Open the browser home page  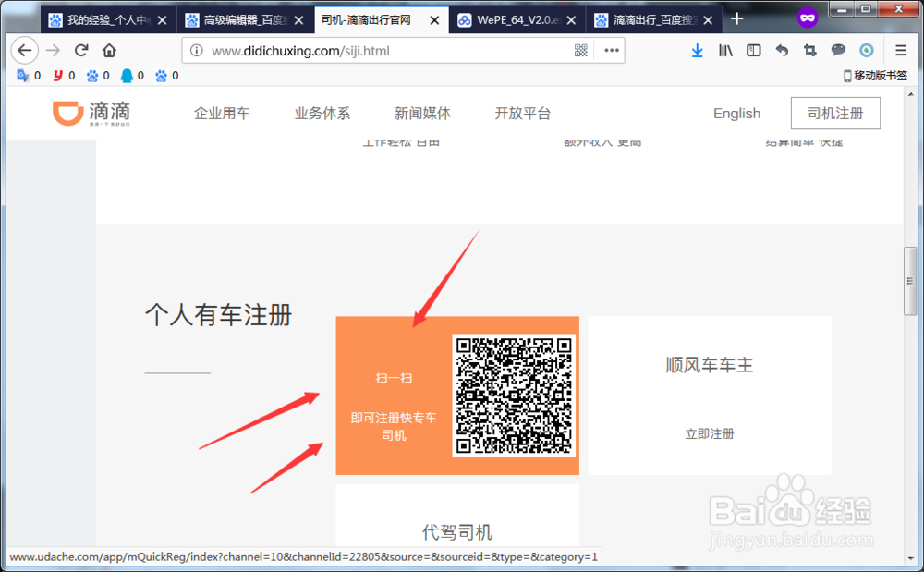[x=109, y=51]
